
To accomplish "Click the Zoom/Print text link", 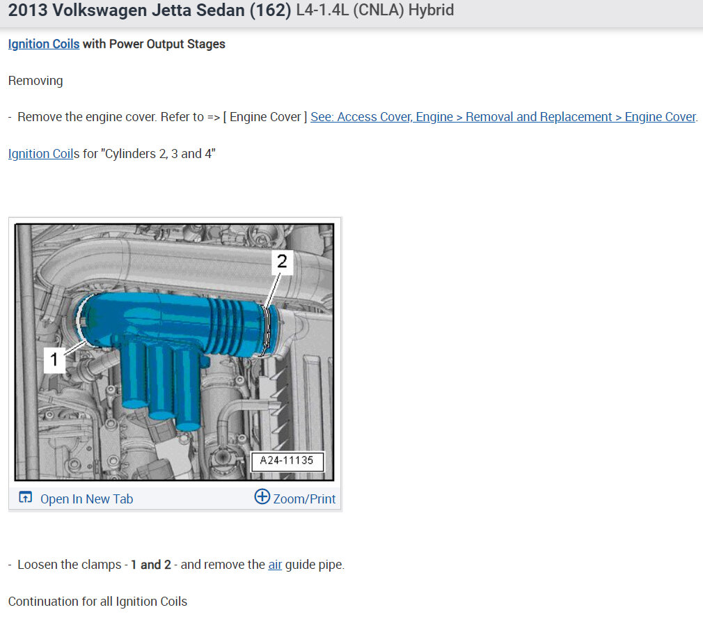I will click(304, 499).
